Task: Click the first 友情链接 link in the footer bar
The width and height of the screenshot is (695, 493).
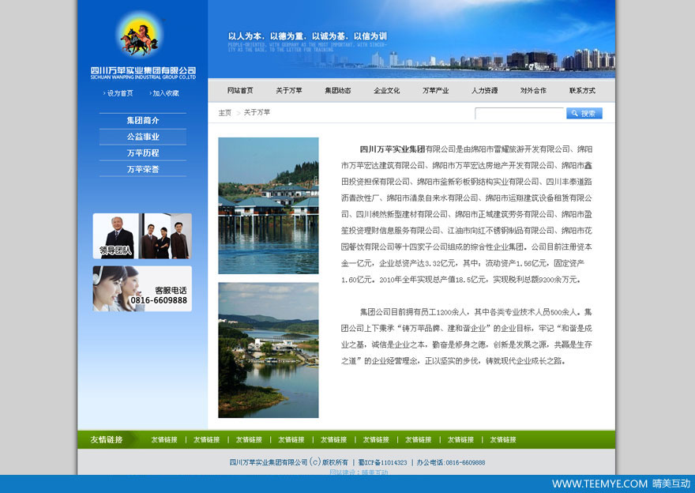Action: click(x=164, y=440)
